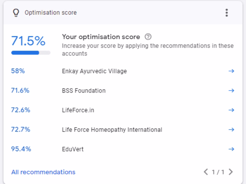Click the 58% score value

[18, 71]
